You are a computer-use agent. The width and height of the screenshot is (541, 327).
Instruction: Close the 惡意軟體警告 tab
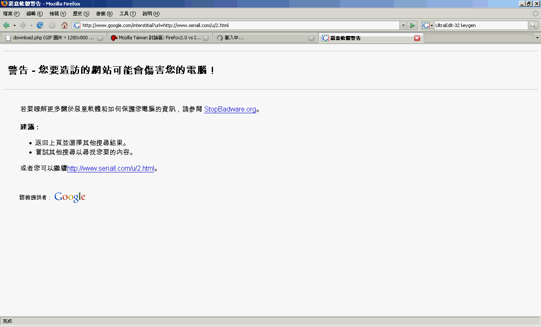pos(417,38)
